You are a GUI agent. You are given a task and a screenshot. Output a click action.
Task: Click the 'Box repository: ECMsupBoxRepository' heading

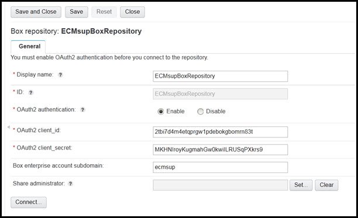click(x=76, y=31)
